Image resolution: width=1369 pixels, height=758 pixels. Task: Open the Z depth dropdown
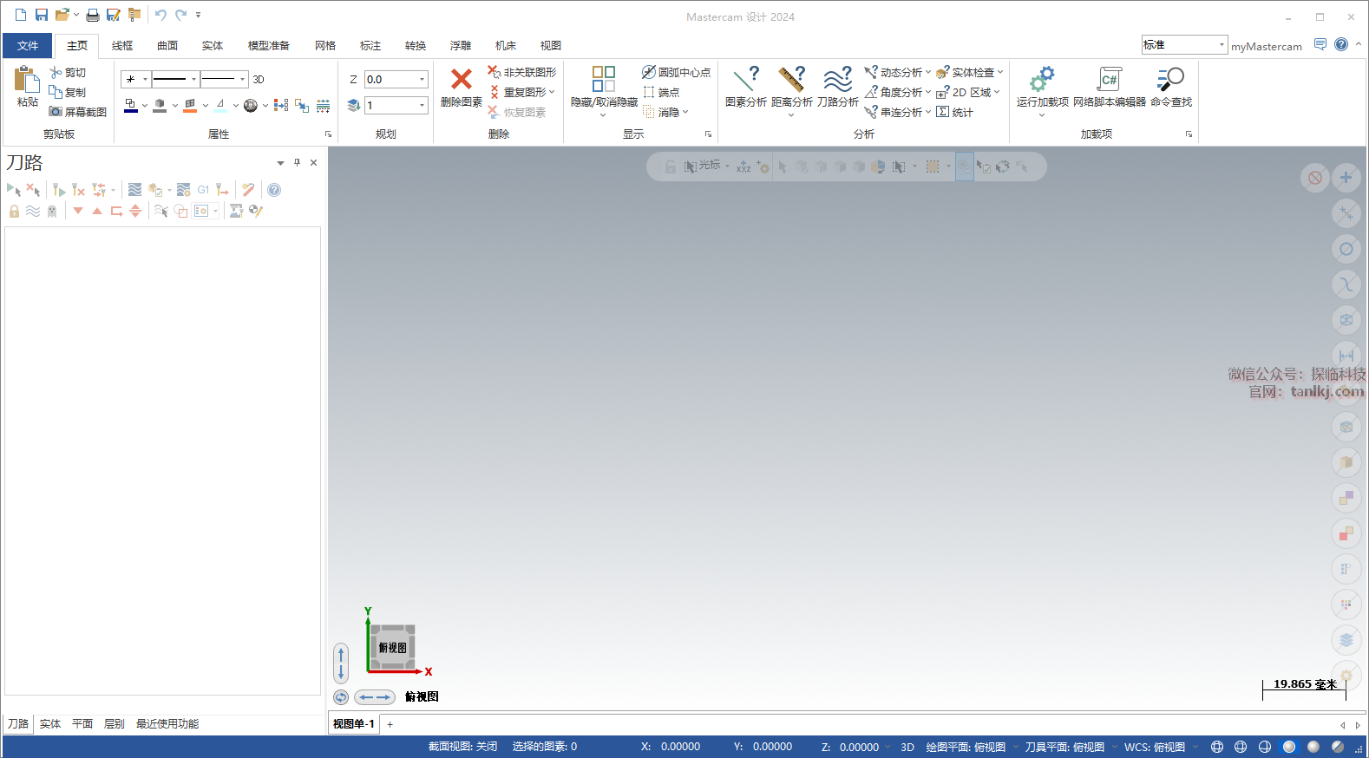tap(422, 80)
